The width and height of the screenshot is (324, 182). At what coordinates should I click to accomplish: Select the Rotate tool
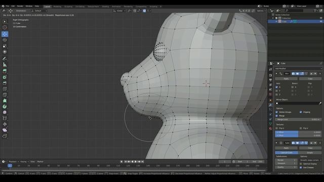click(5, 40)
